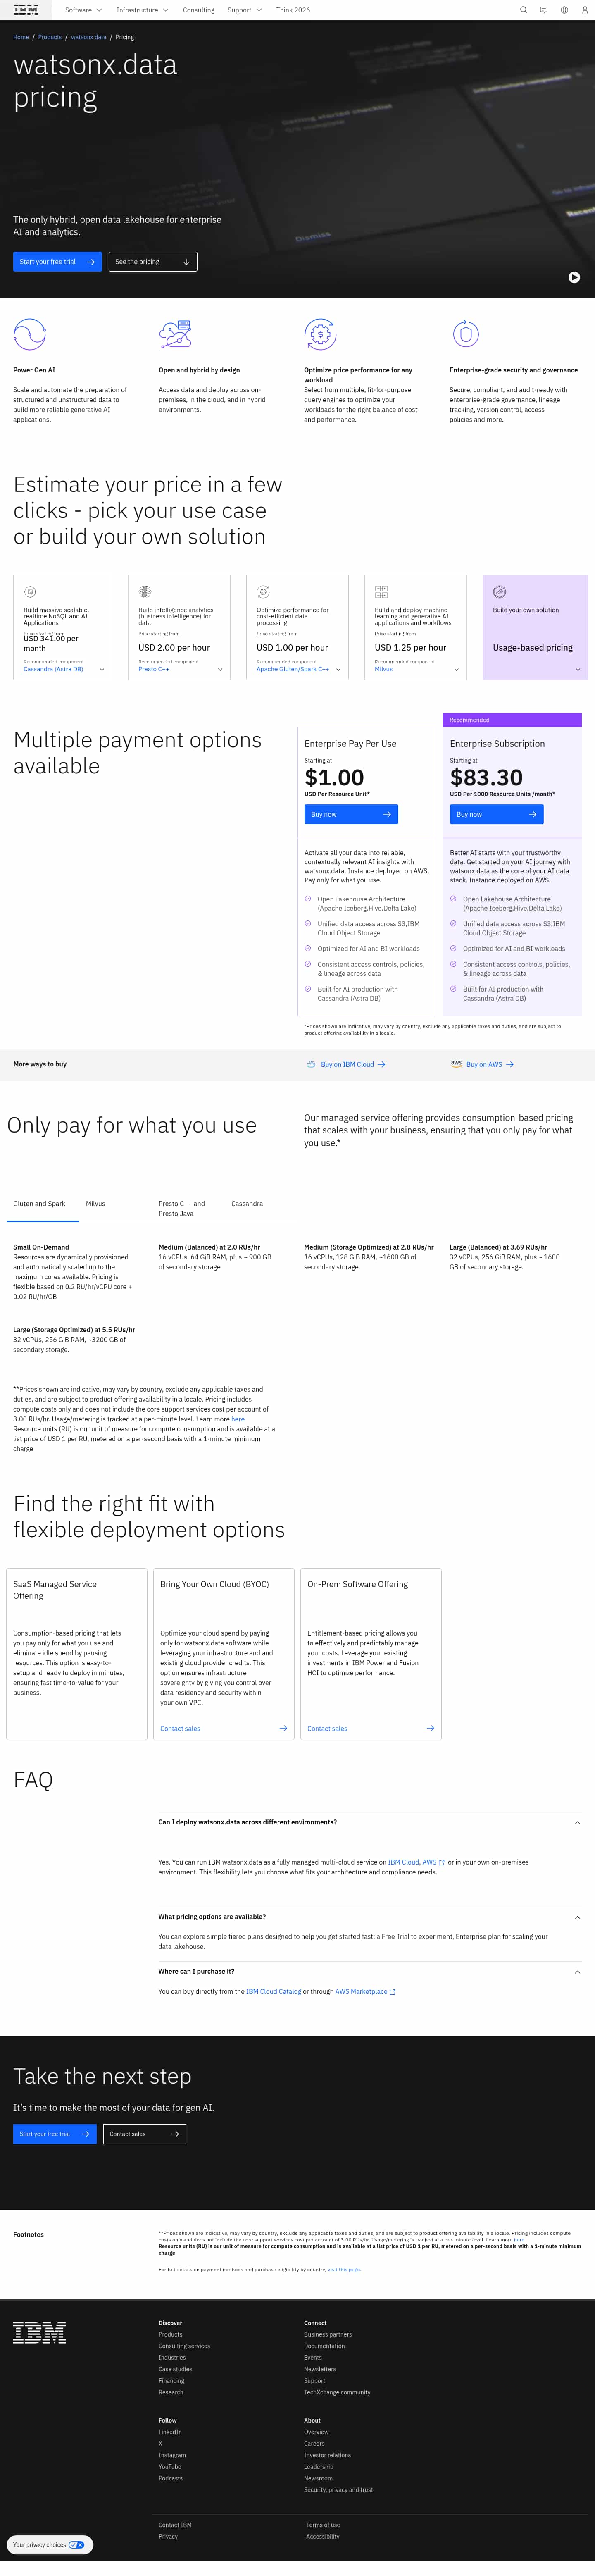Click Buy now under Enterprise Pay Per Use
This screenshot has width=595, height=2561.
tap(351, 814)
